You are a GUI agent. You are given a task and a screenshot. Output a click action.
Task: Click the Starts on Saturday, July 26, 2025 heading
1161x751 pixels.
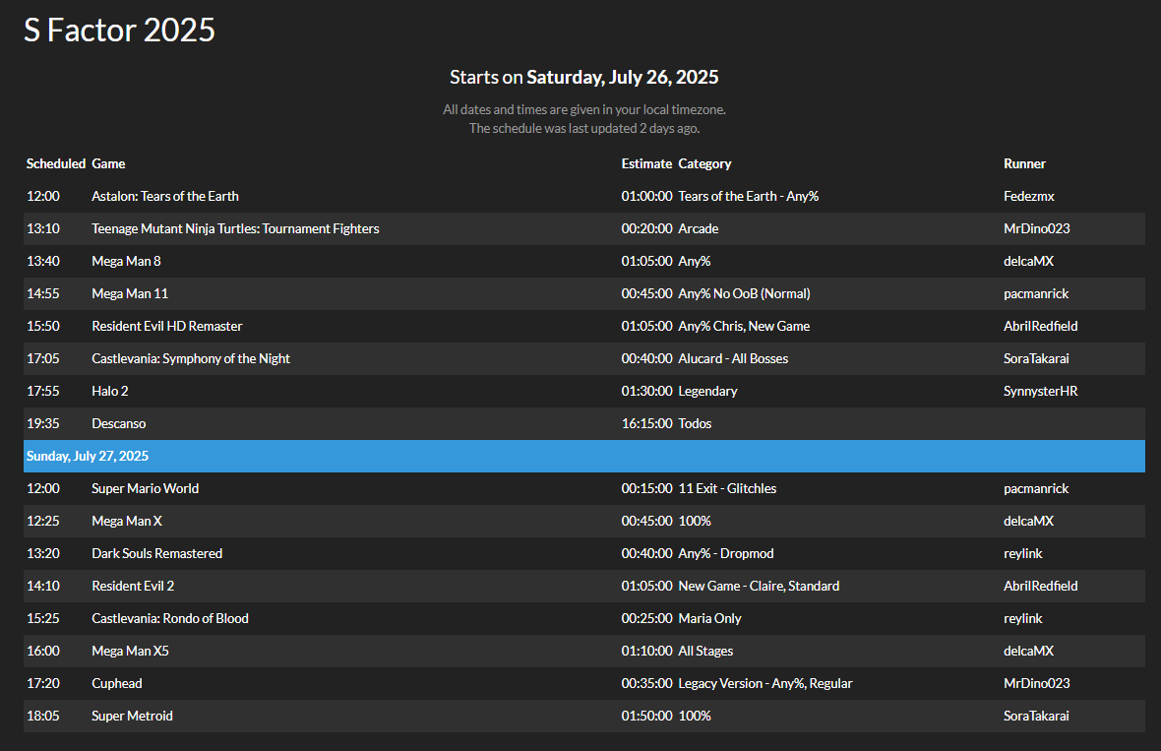[584, 77]
